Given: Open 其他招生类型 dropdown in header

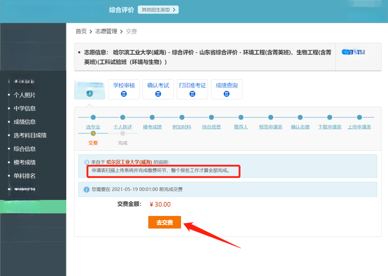Looking at the screenshot, I should [158, 10].
